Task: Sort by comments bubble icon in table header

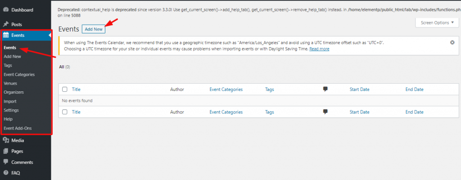Action: click(325, 89)
